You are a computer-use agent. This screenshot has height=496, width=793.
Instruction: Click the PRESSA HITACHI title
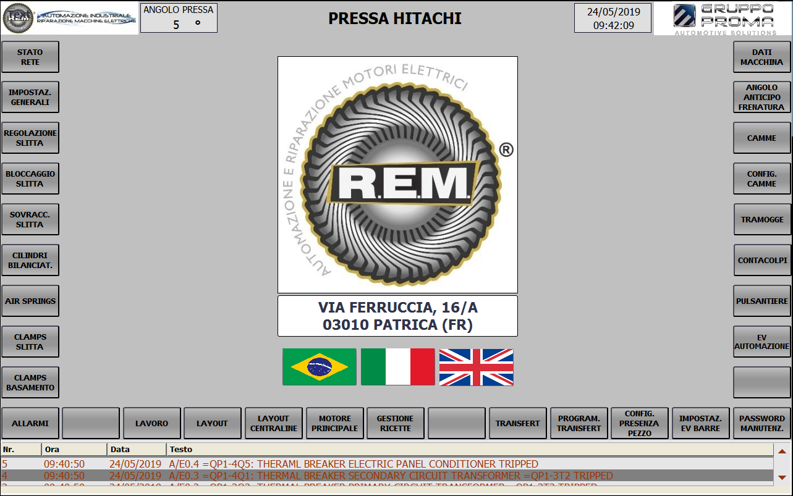(x=395, y=19)
